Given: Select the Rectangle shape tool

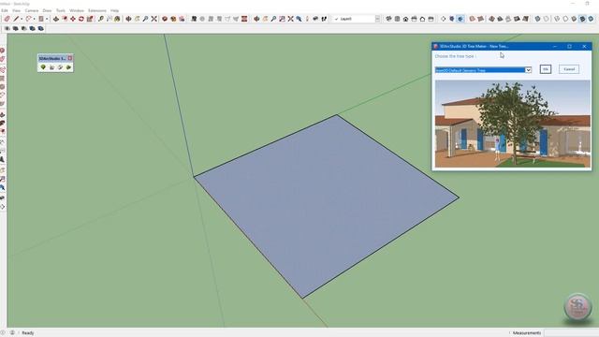Looking at the screenshot, I should click(41, 19).
